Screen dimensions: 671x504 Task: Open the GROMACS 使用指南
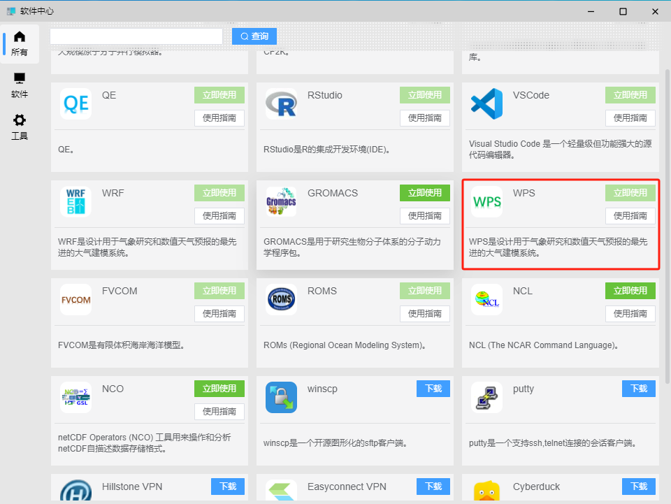coord(424,215)
